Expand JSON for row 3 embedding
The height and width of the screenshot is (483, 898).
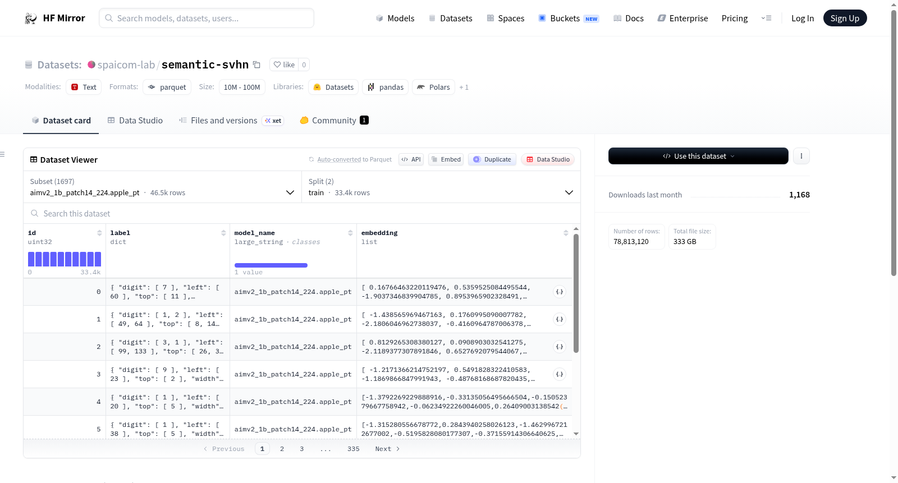tap(560, 374)
